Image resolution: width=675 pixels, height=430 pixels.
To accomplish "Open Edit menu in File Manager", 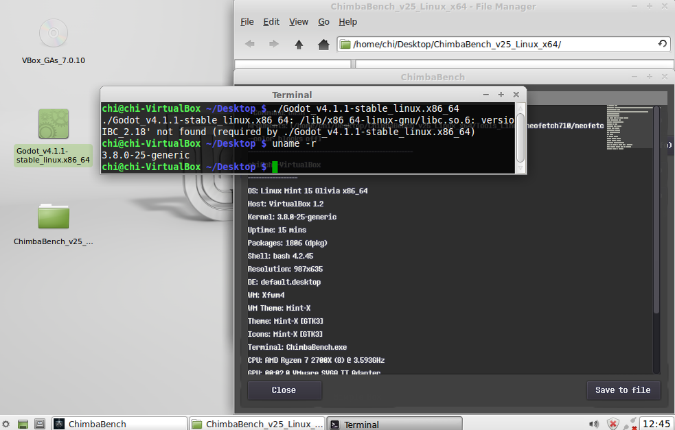I will 271,21.
